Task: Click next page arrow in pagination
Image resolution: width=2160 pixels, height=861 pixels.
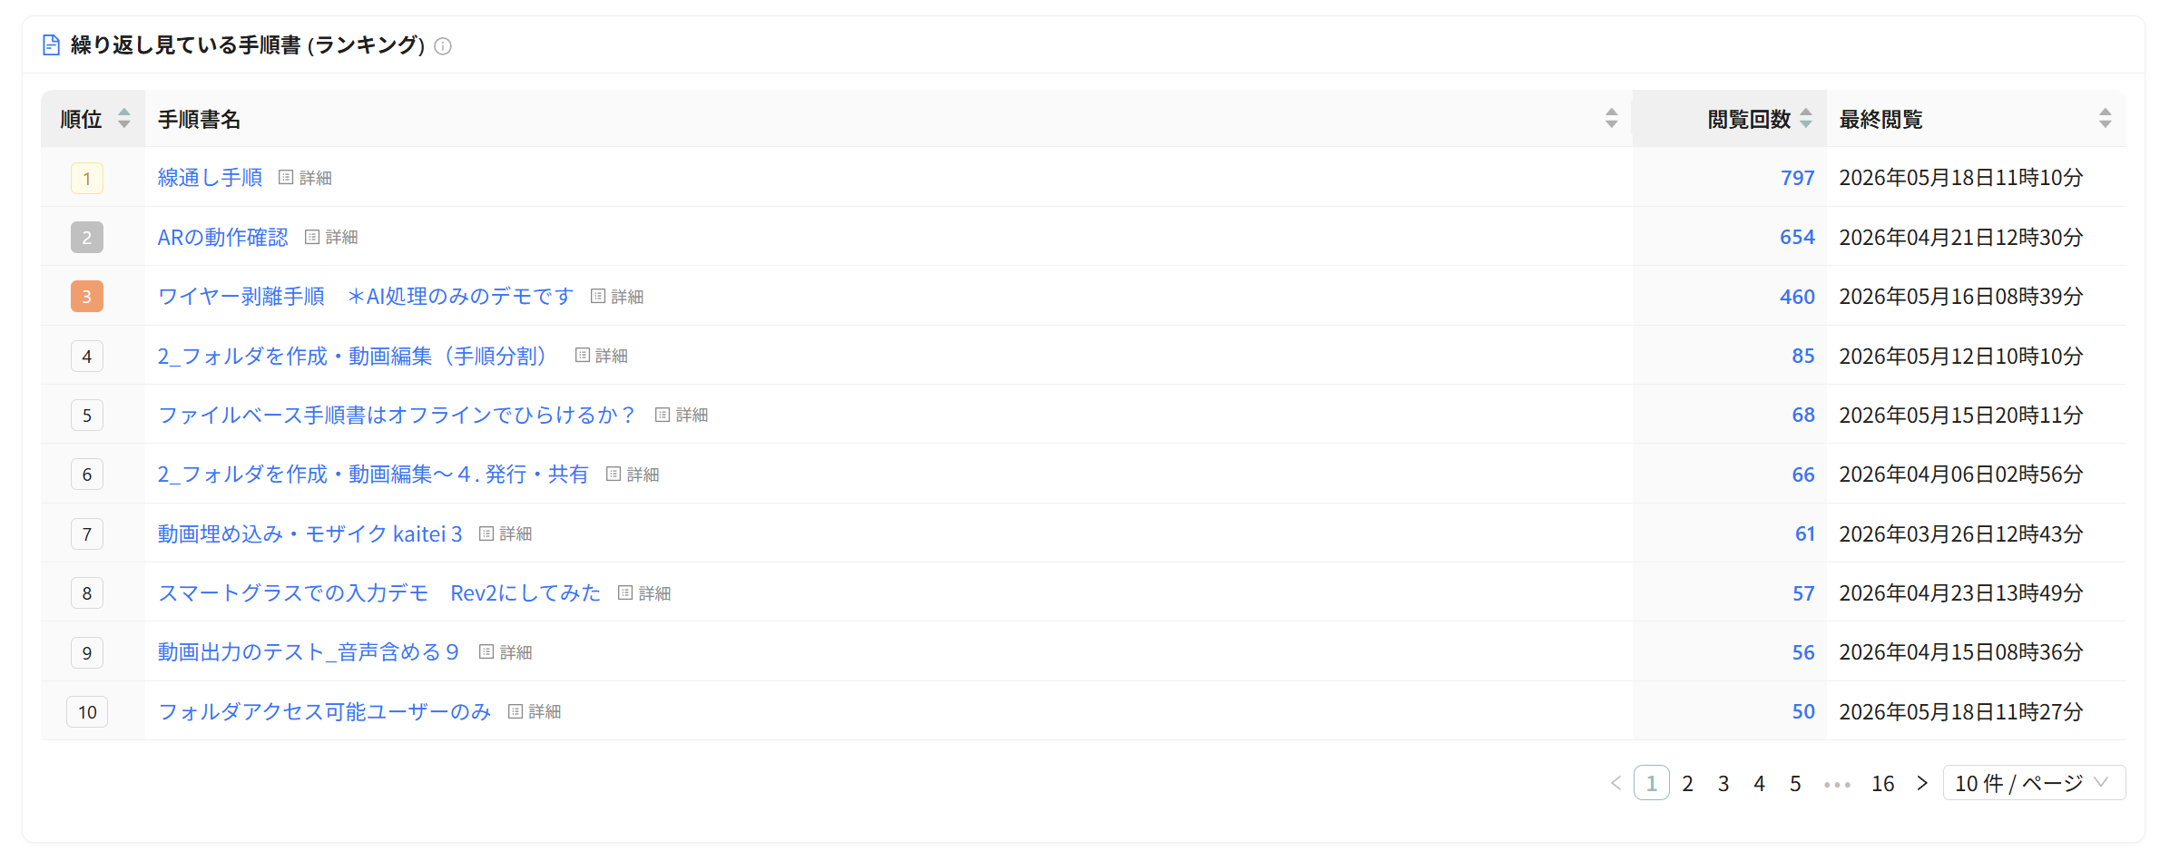Action: tap(1921, 783)
